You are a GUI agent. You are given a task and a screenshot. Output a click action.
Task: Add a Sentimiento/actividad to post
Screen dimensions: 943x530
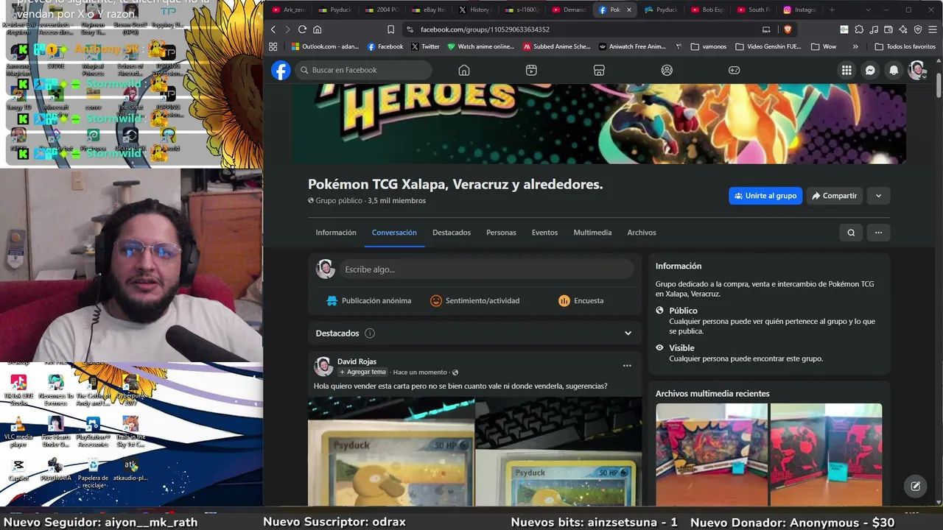(475, 300)
